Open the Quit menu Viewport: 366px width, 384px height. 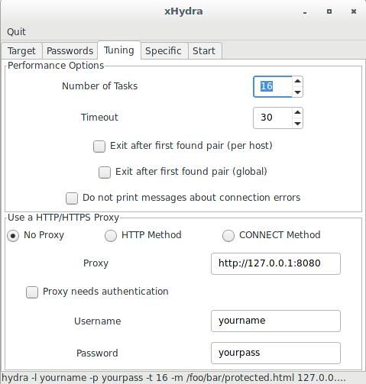[x=16, y=32]
